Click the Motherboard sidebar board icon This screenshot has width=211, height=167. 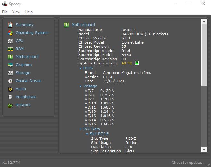click(x=10, y=57)
